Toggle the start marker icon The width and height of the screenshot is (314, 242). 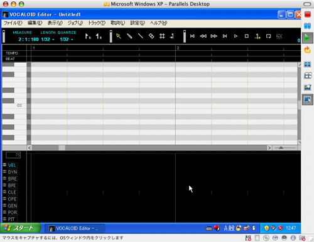coord(88,36)
